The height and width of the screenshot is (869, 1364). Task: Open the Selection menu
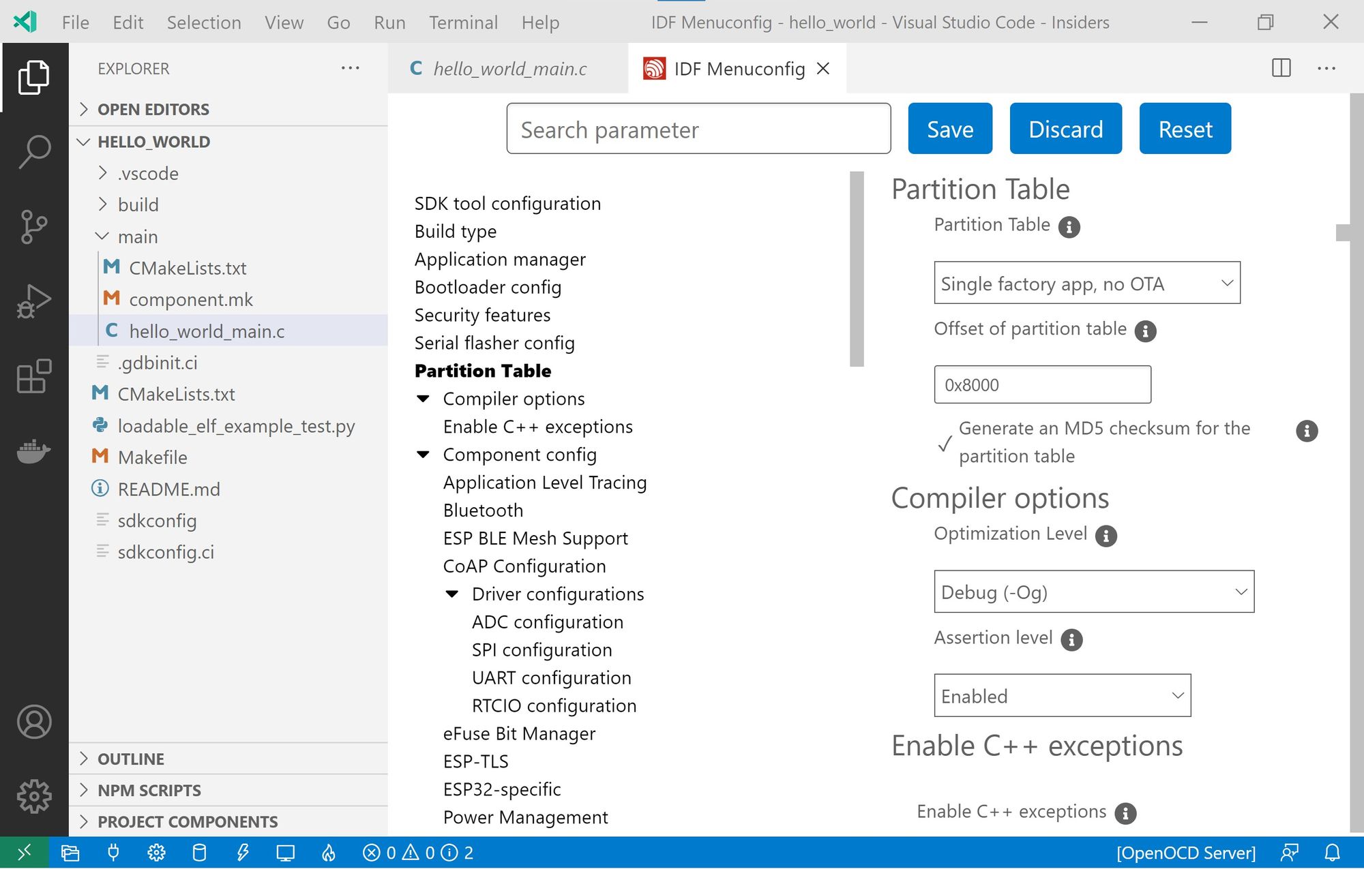point(204,22)
